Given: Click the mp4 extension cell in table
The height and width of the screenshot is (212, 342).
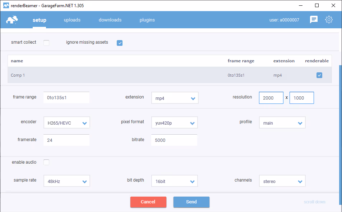Looking at the screenshot, I should click(277, 76).
